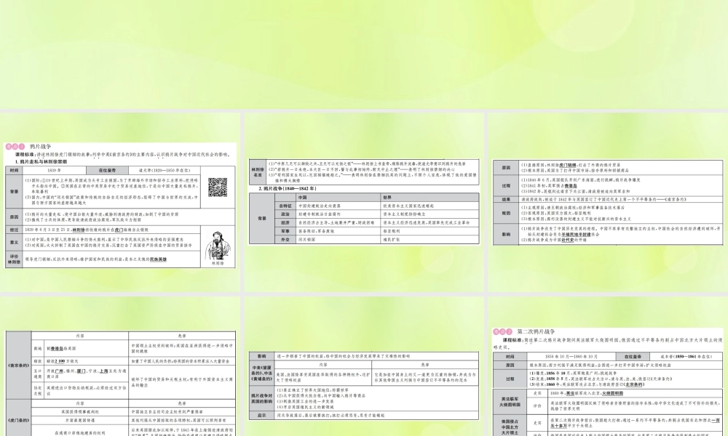
Task: Click the QR code in the 鸦片战争 slide
Action: pos(218,187)
